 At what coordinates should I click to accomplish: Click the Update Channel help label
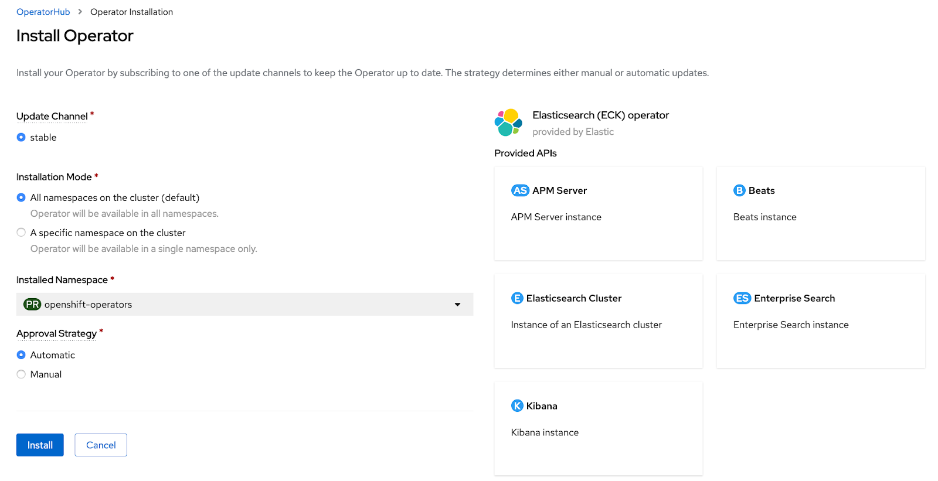point(52,117)
